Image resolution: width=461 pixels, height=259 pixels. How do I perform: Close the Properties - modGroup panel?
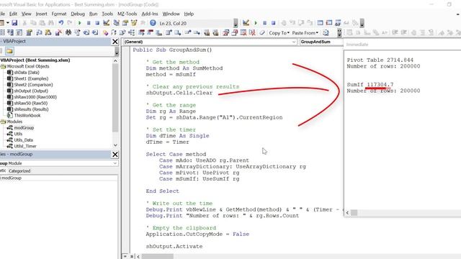pyautogui.click(x=115, y=154)
